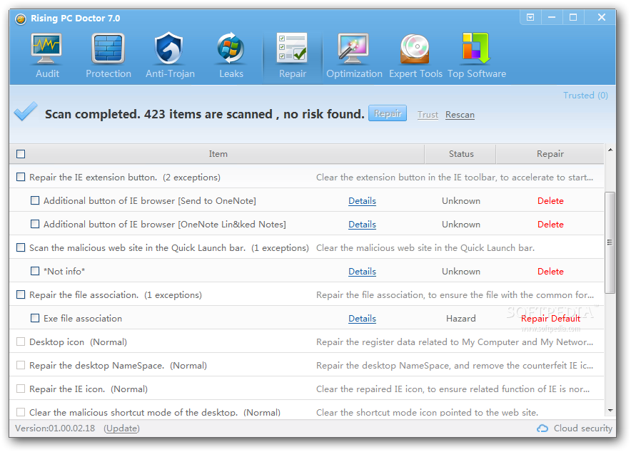The image size is (631, 452).
Task: Select 'Repair the IE extension button' row text
Action: tap(125, 178)
